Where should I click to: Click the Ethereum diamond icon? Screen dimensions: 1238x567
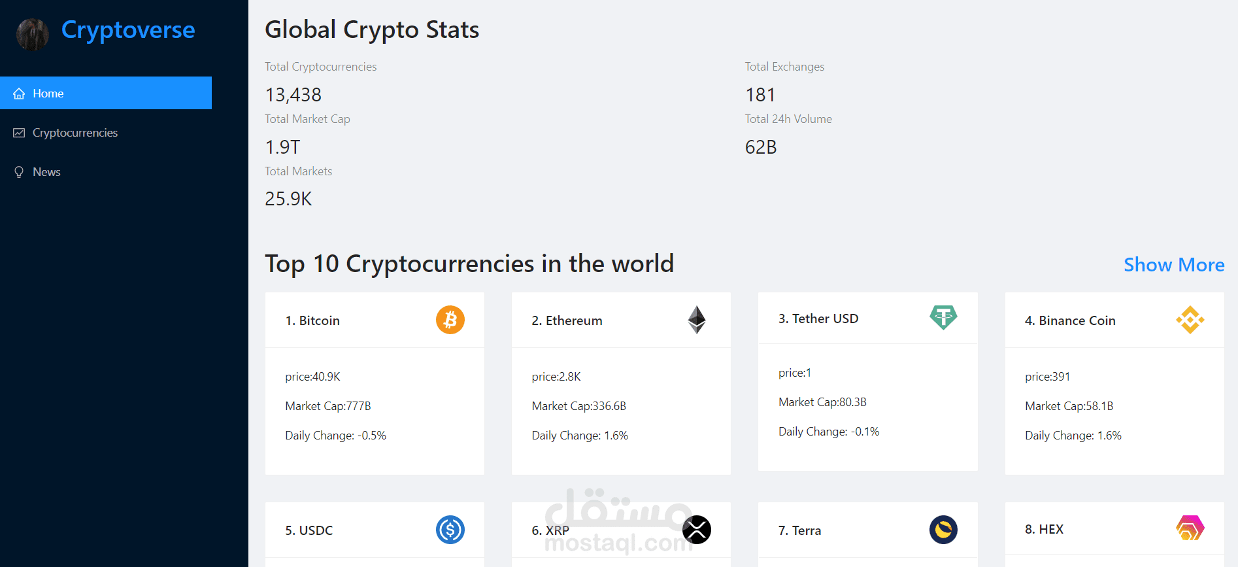[x=697, y=320]
